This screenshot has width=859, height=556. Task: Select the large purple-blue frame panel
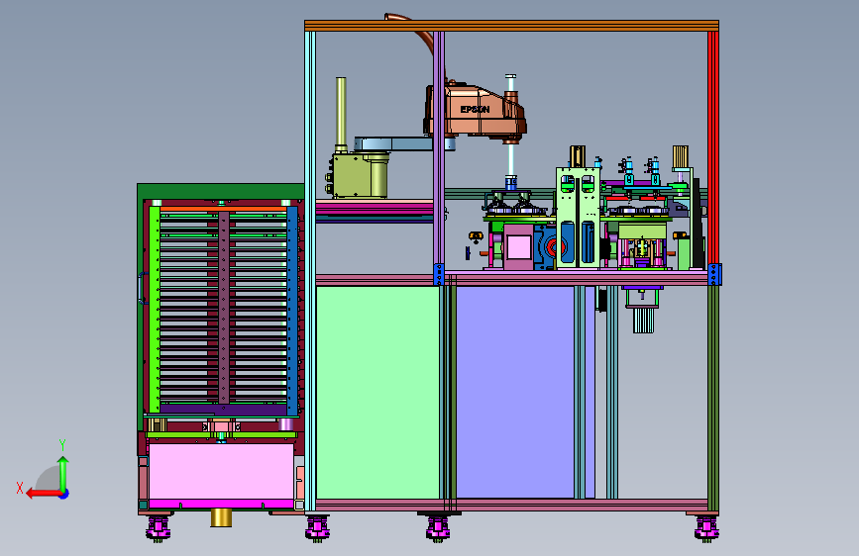coord(515,393)
